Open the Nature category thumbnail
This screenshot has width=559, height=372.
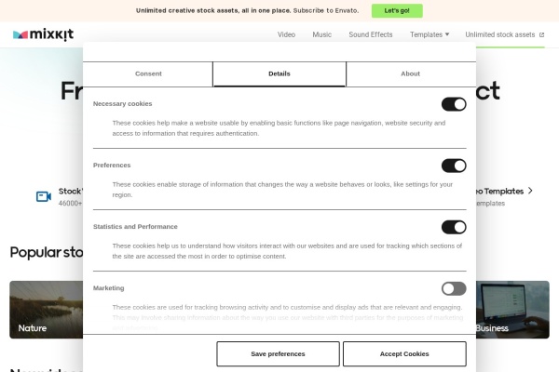[47, 310]
